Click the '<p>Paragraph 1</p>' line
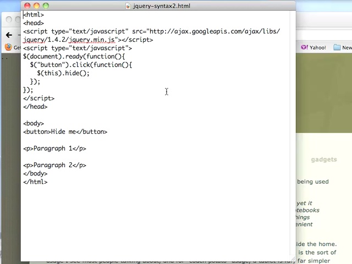The width and height of the screenshot is (352, 264). (x=54, y=148)
